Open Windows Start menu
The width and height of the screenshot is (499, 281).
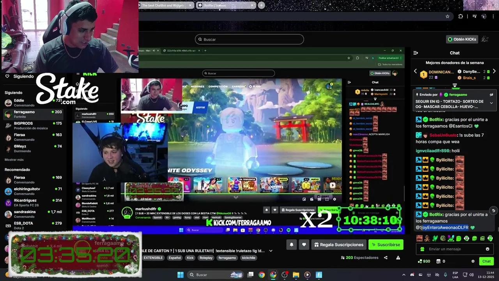pyautogui.click(x=180, y=275)
